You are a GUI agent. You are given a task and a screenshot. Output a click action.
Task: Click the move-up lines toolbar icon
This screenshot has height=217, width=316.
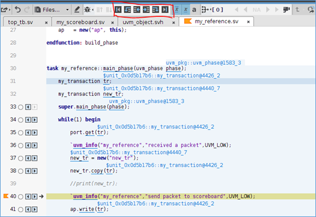click(99, 10)
